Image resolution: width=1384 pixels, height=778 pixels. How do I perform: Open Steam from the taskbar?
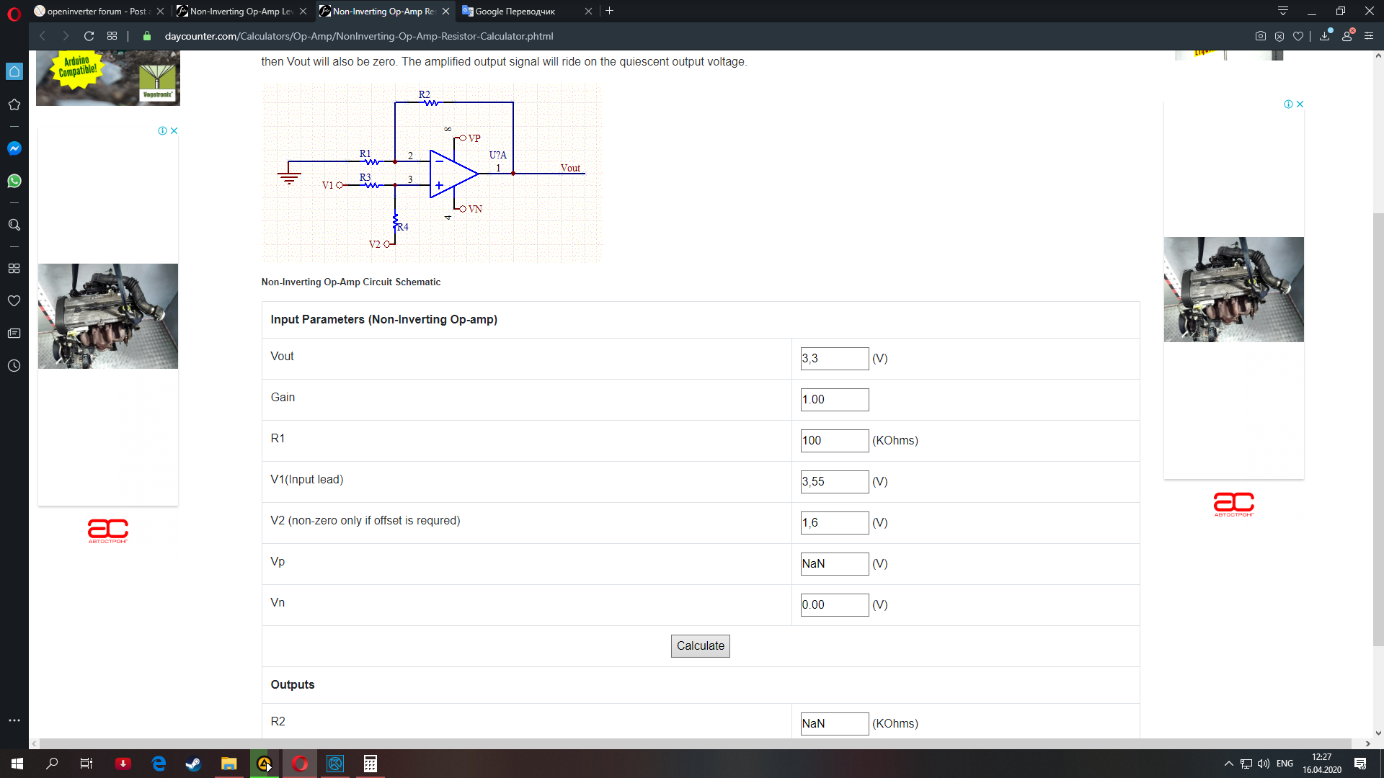pyautogui.click(x=193, y=764)
